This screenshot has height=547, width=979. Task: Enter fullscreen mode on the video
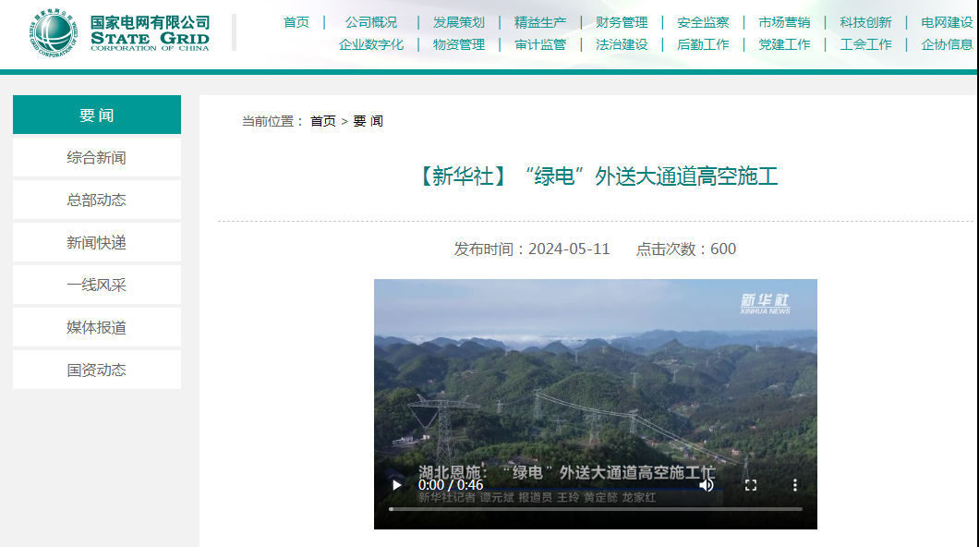click(751, 485)
